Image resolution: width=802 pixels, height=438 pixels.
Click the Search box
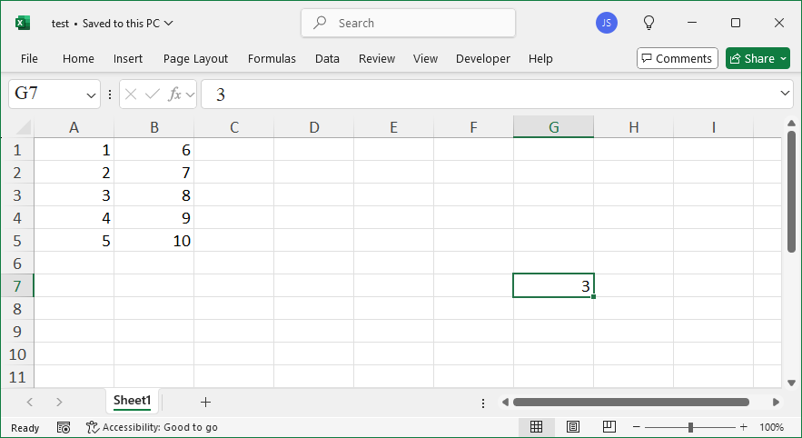pyautogui.click(x=408, y=23)
